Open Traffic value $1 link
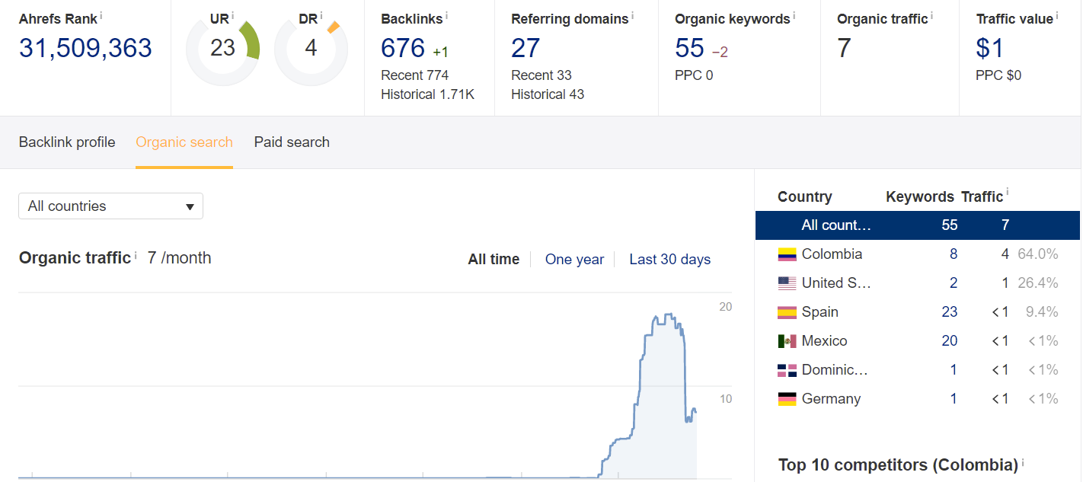 click(989, 49)
